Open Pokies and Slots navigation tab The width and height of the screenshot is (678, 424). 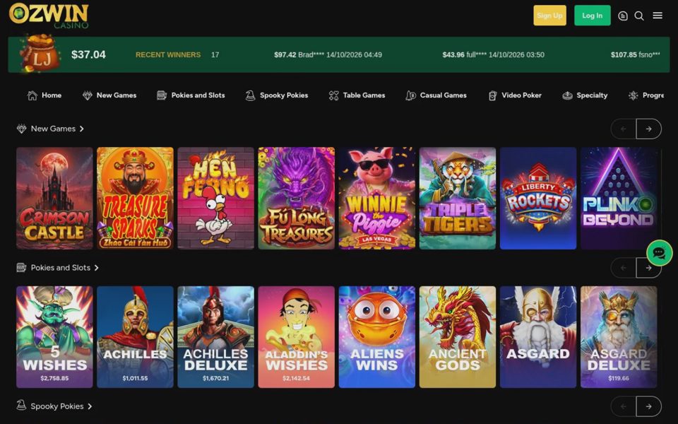click(x=191, y=95)
